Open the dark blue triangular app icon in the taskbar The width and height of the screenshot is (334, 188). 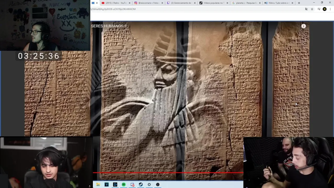[115, 185]
